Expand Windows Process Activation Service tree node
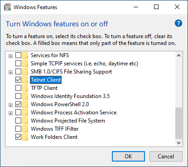 pyautogui.click(x=10, y=113)
